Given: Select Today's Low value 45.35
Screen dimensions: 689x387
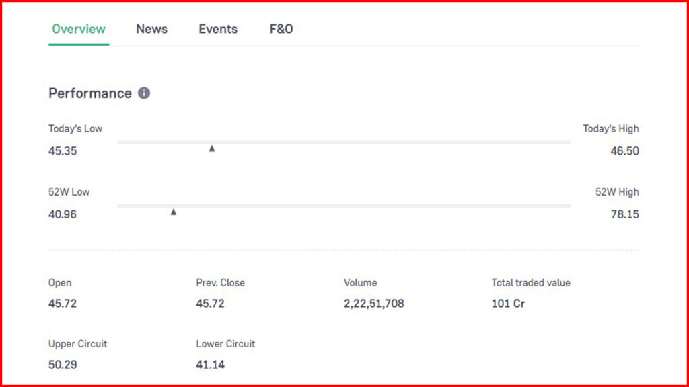Looking at the screenshot, I should 63,151.
